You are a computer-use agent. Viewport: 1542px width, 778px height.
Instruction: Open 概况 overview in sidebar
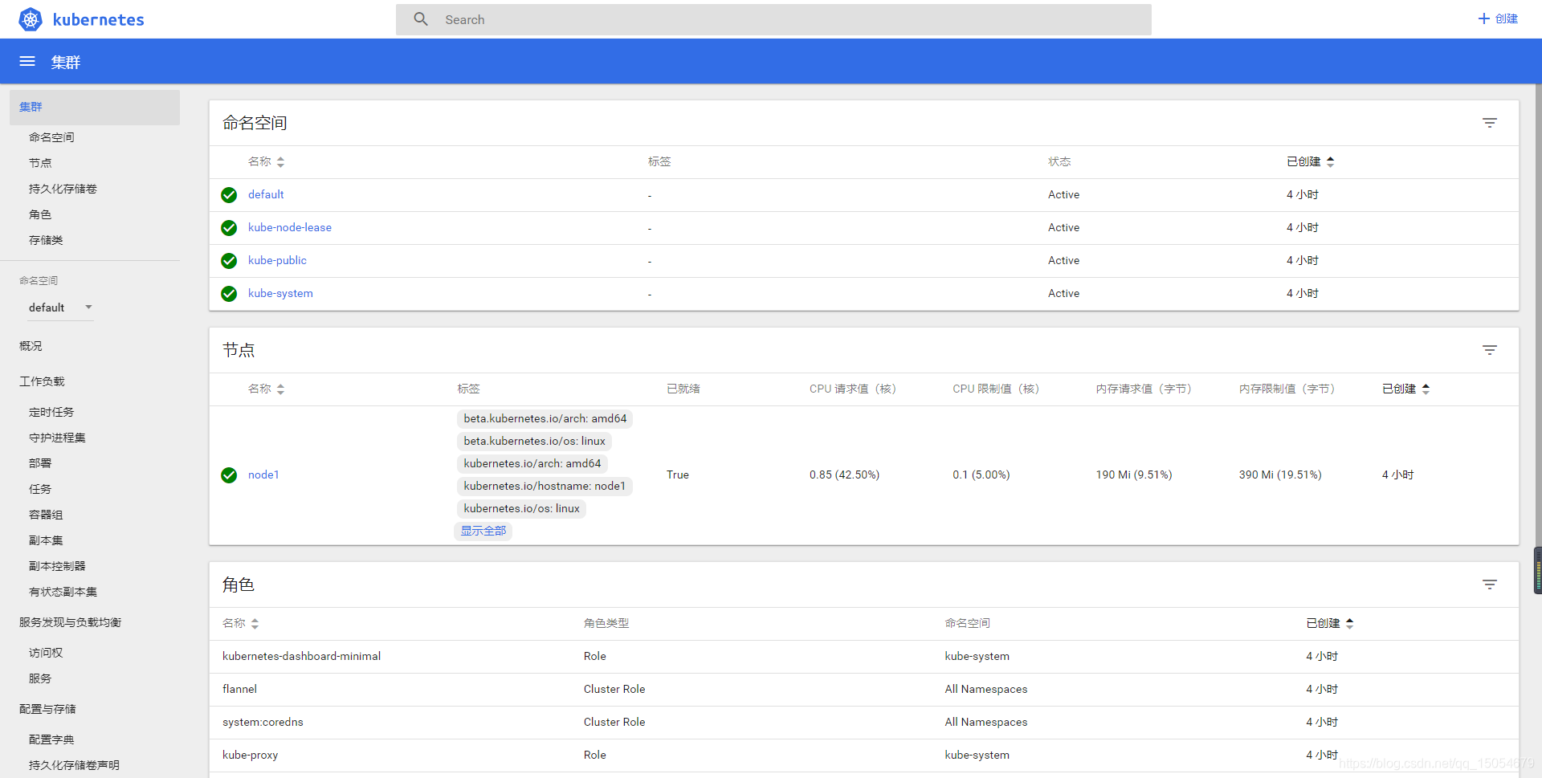click(x=31, y=346)
